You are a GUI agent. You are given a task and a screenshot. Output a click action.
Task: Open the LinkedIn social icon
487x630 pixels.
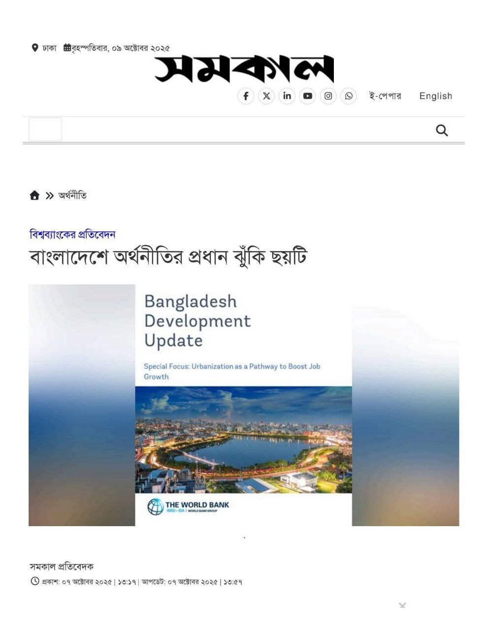287,96
